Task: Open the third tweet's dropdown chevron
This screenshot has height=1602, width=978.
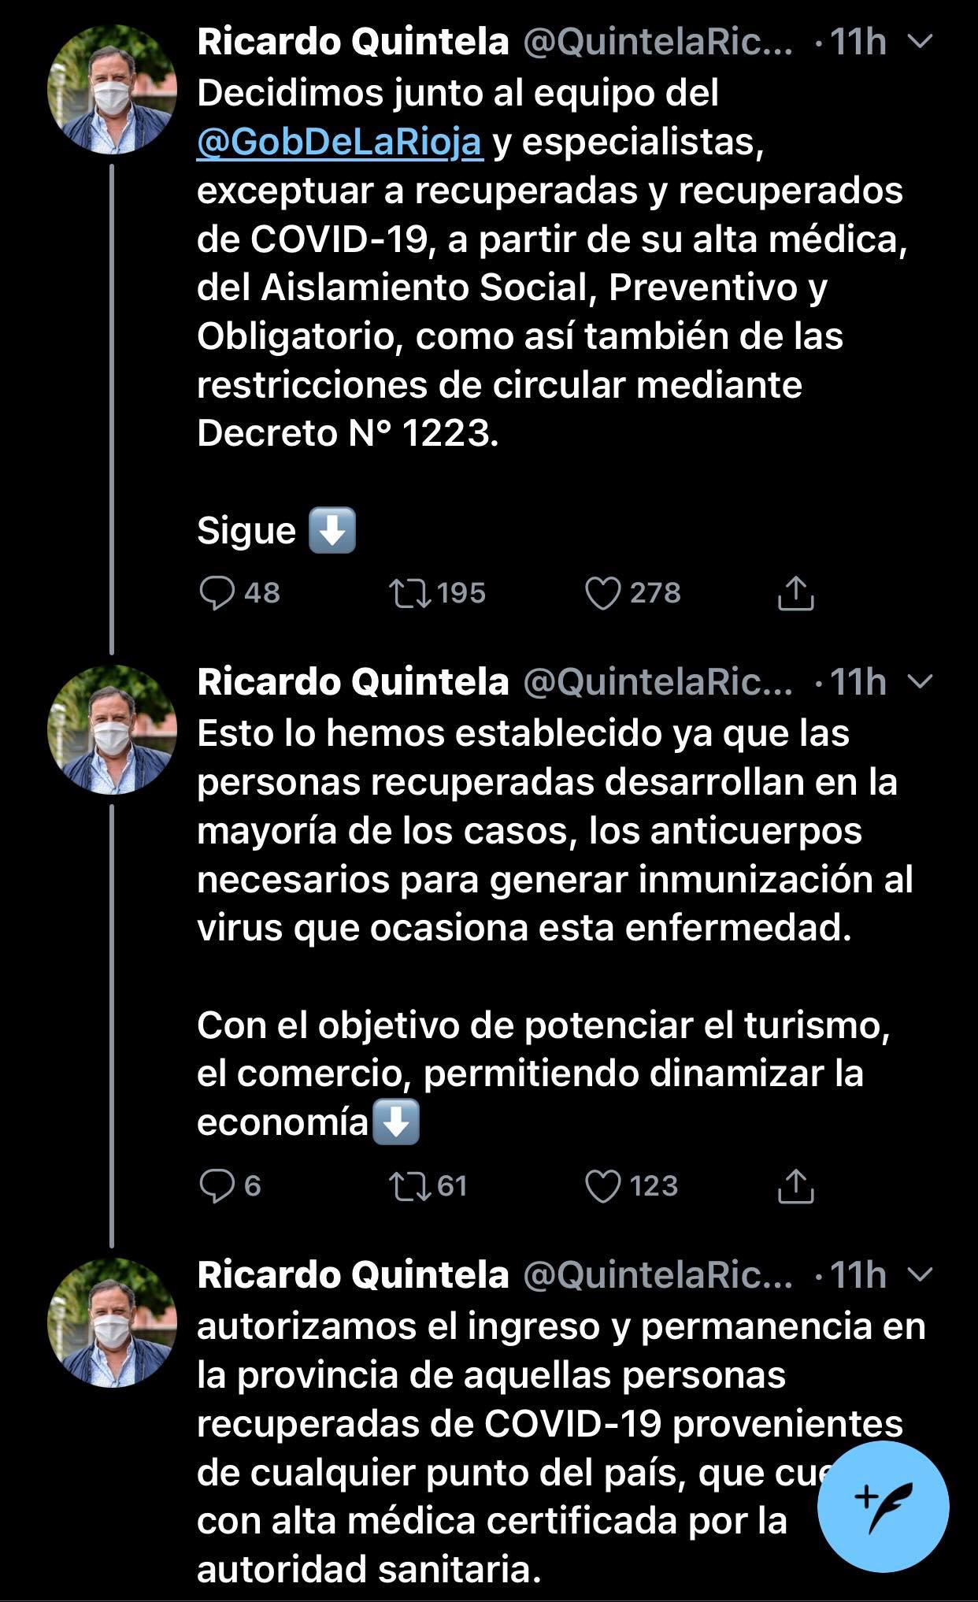Action: tap(920, 1274)
